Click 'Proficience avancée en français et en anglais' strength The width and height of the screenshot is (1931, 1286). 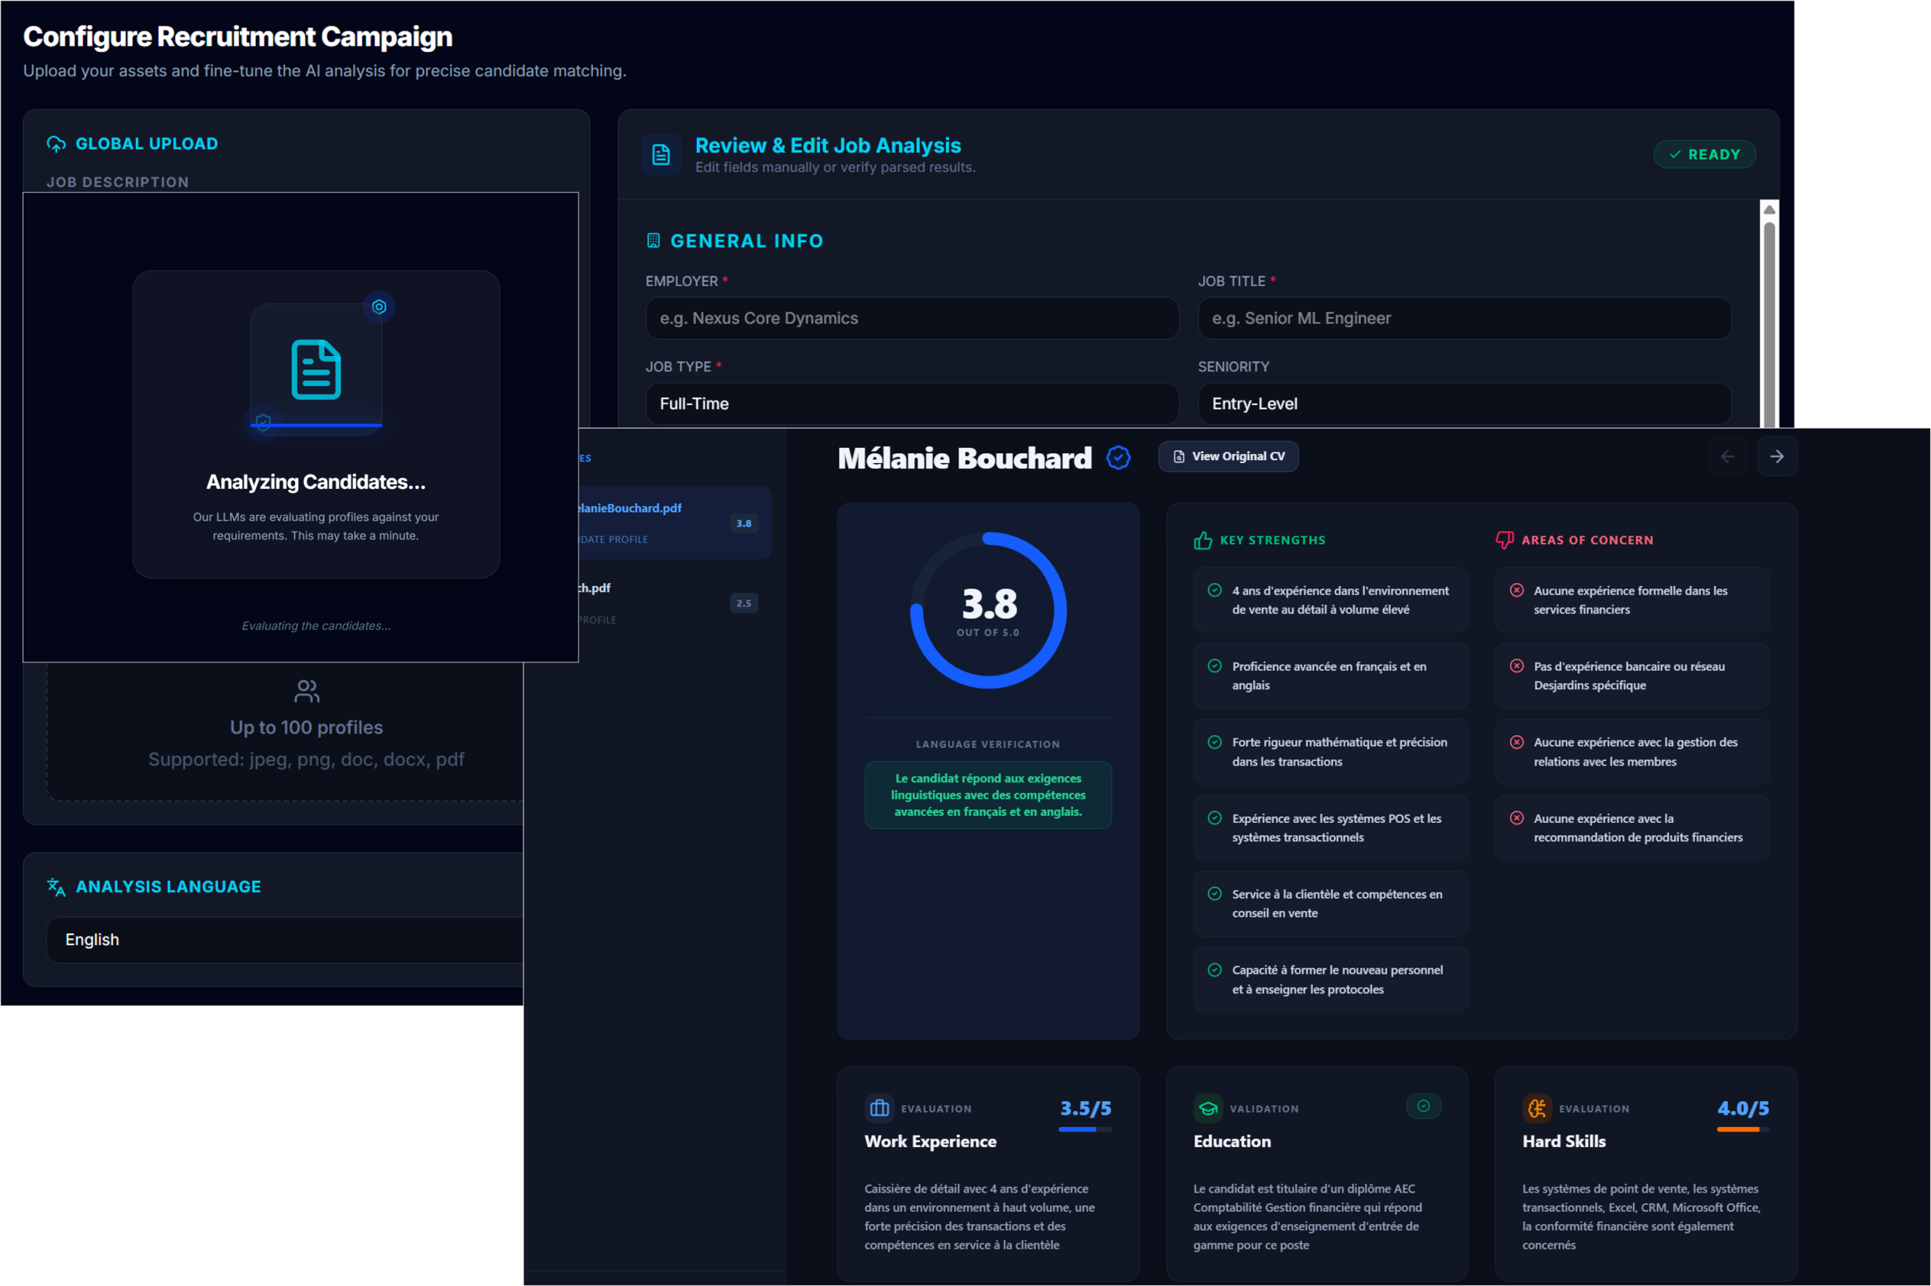[1330, 676]
